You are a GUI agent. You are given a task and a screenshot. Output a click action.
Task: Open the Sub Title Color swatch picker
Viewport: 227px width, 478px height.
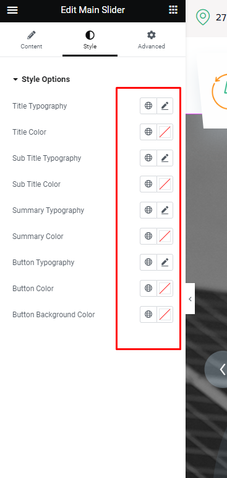pyautogui.click(x=165, y=184)
